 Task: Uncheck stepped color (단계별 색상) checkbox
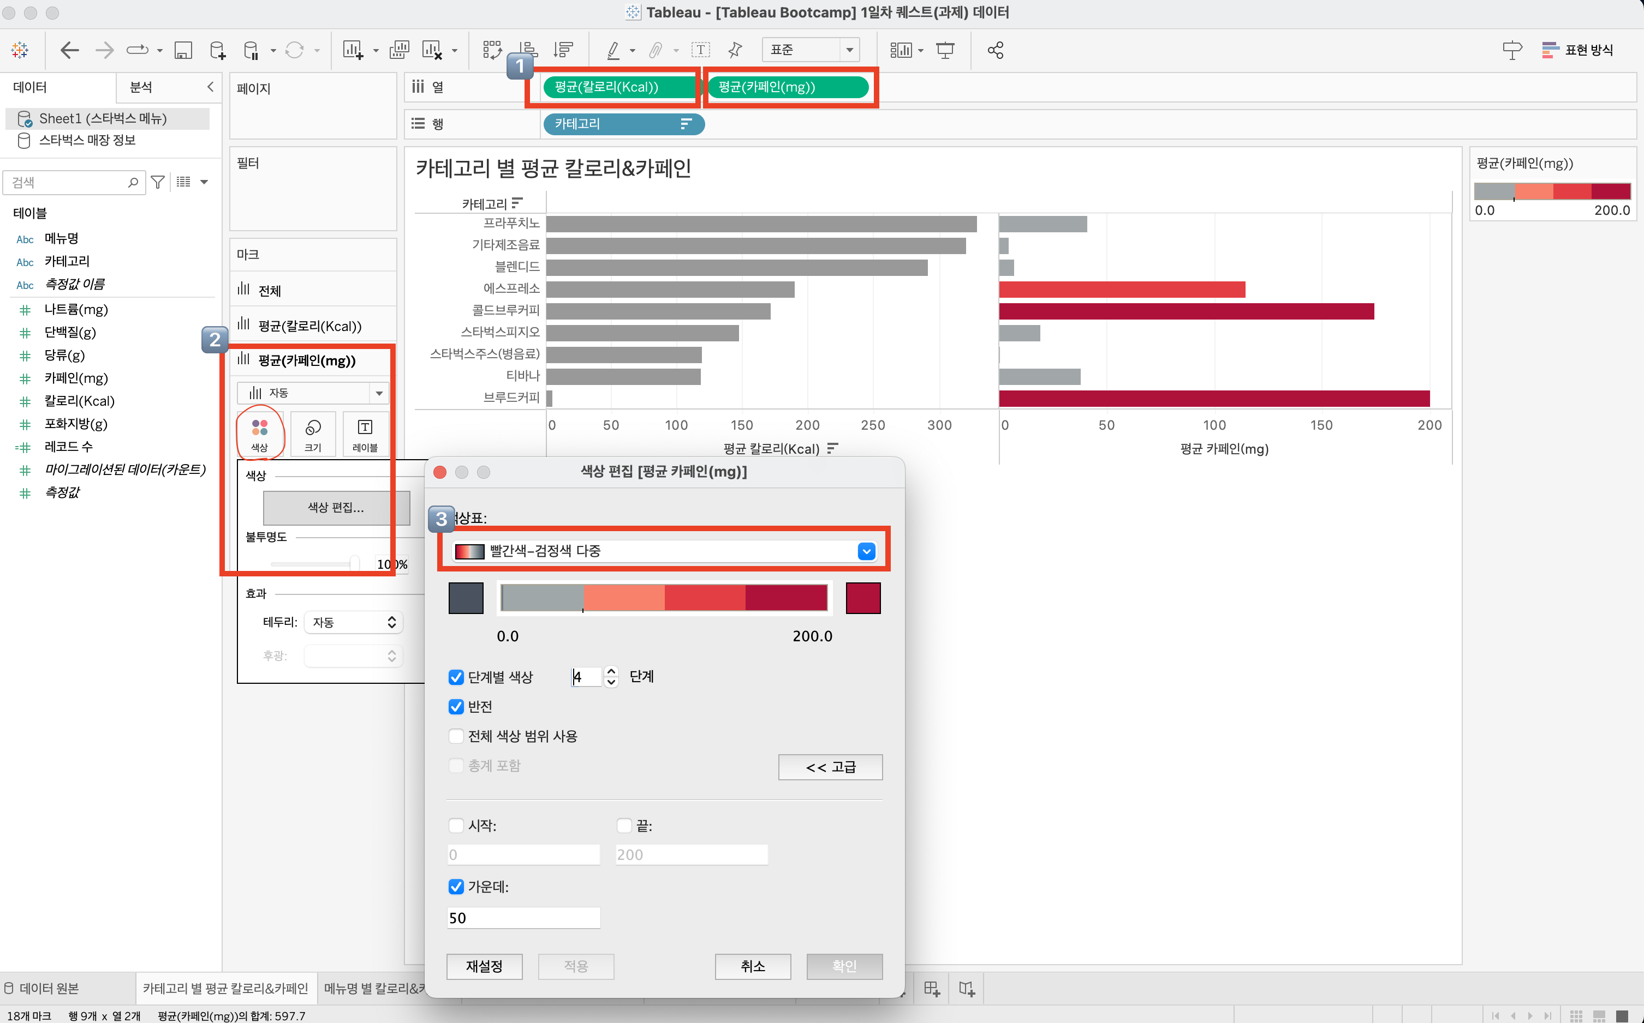[x=456, y=677]
